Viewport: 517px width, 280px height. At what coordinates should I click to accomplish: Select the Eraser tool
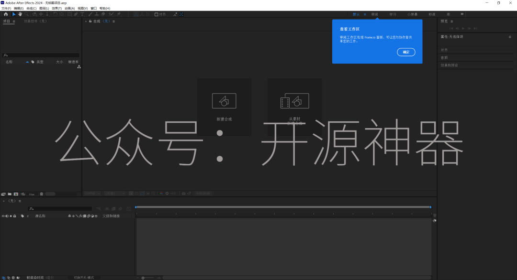coord(103,14)
